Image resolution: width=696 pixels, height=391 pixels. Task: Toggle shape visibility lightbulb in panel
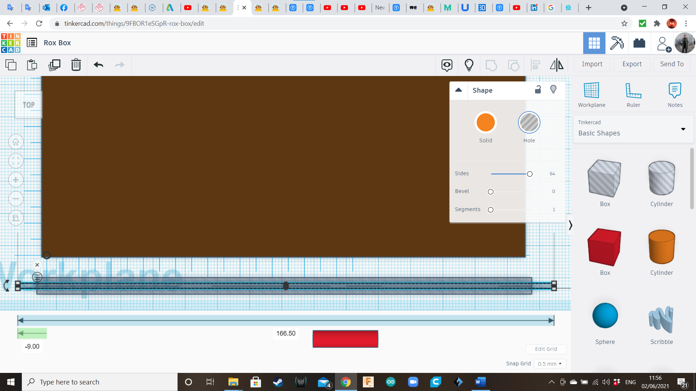(553, 90)
